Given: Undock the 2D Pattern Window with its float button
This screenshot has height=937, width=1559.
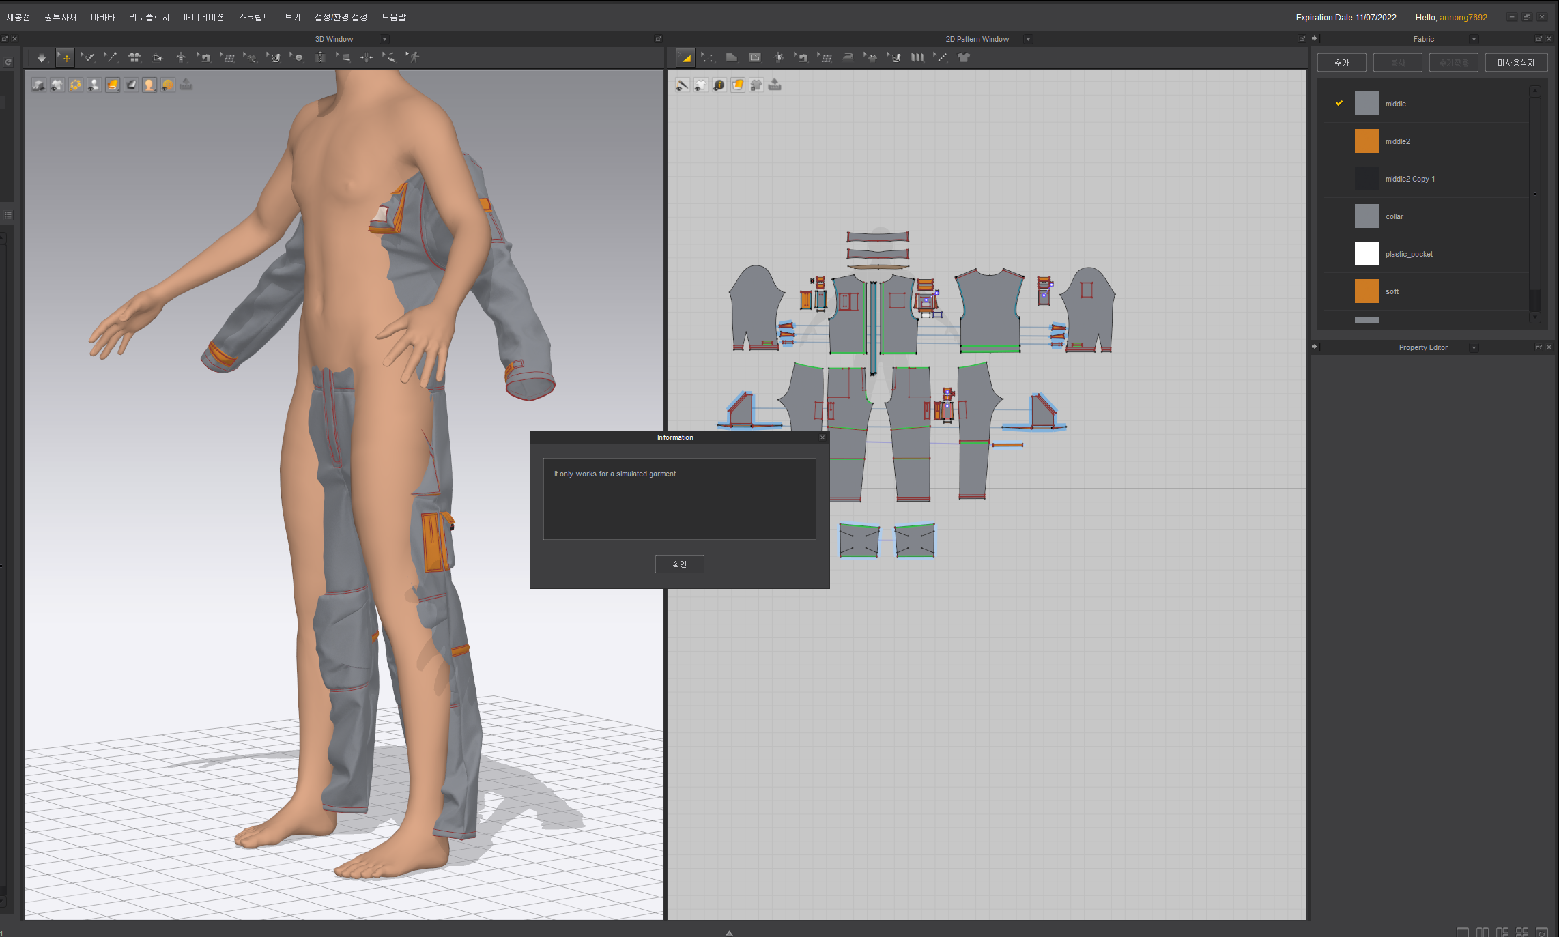Looking at the screenshot, I should tap(1302, 39).
